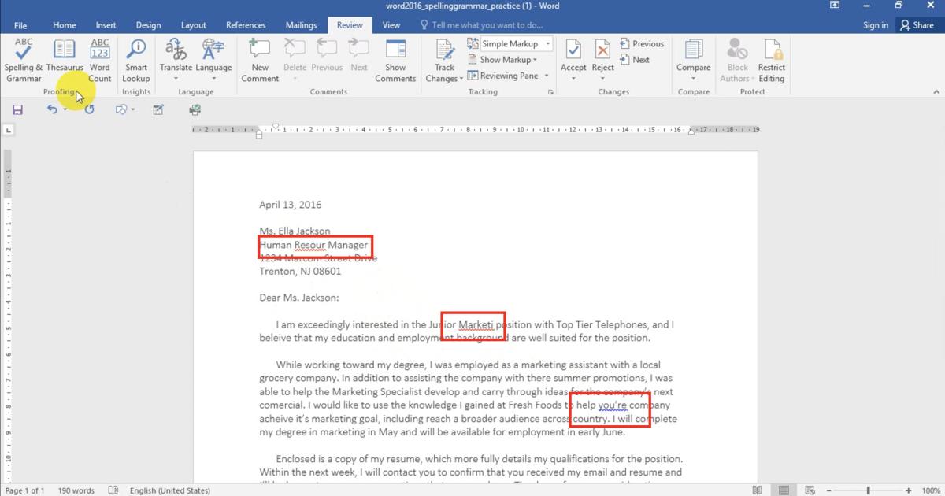Click Page 1 of 1 in status bar

[24, 490]
